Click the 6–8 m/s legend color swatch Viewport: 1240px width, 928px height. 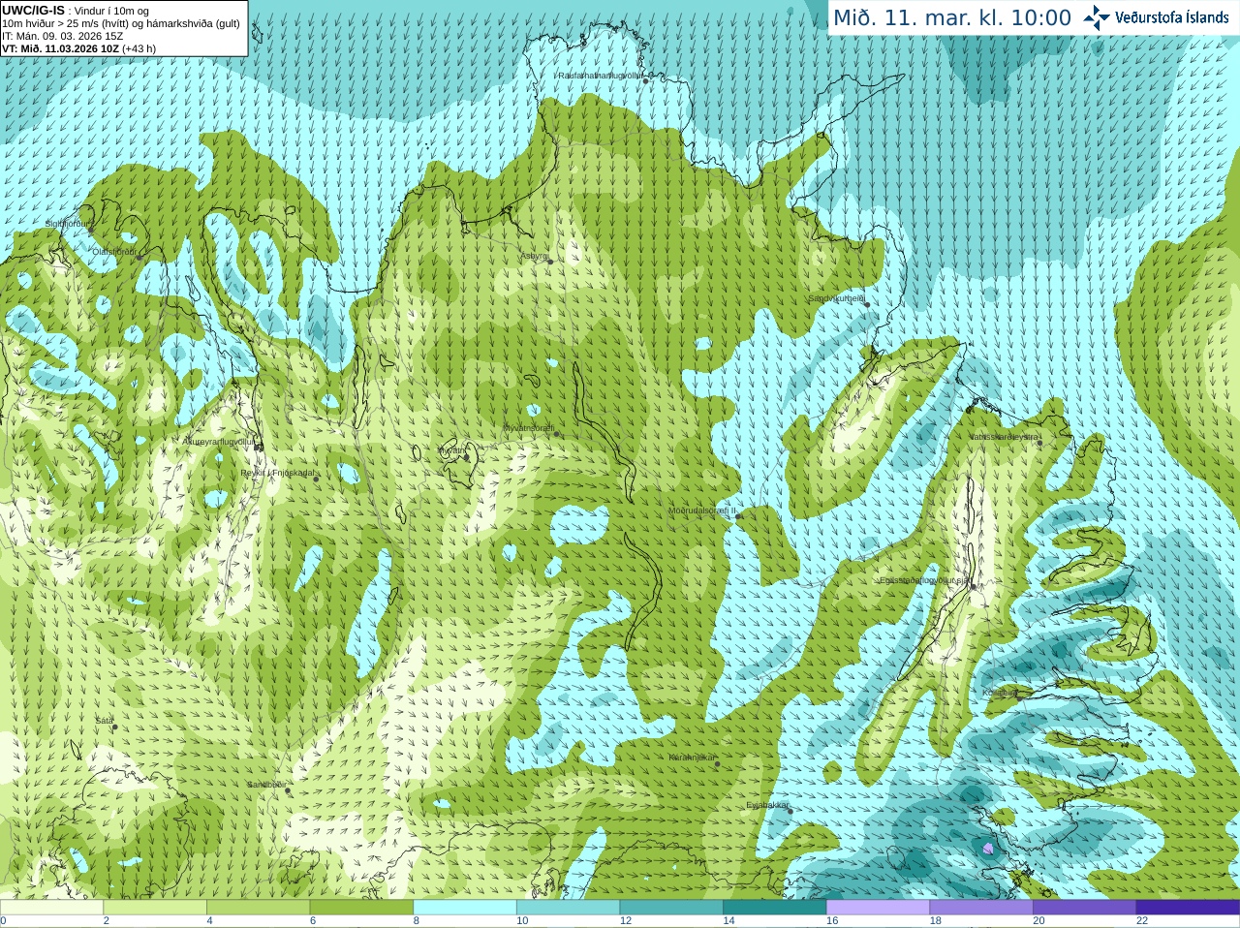[x=361, y=908]
